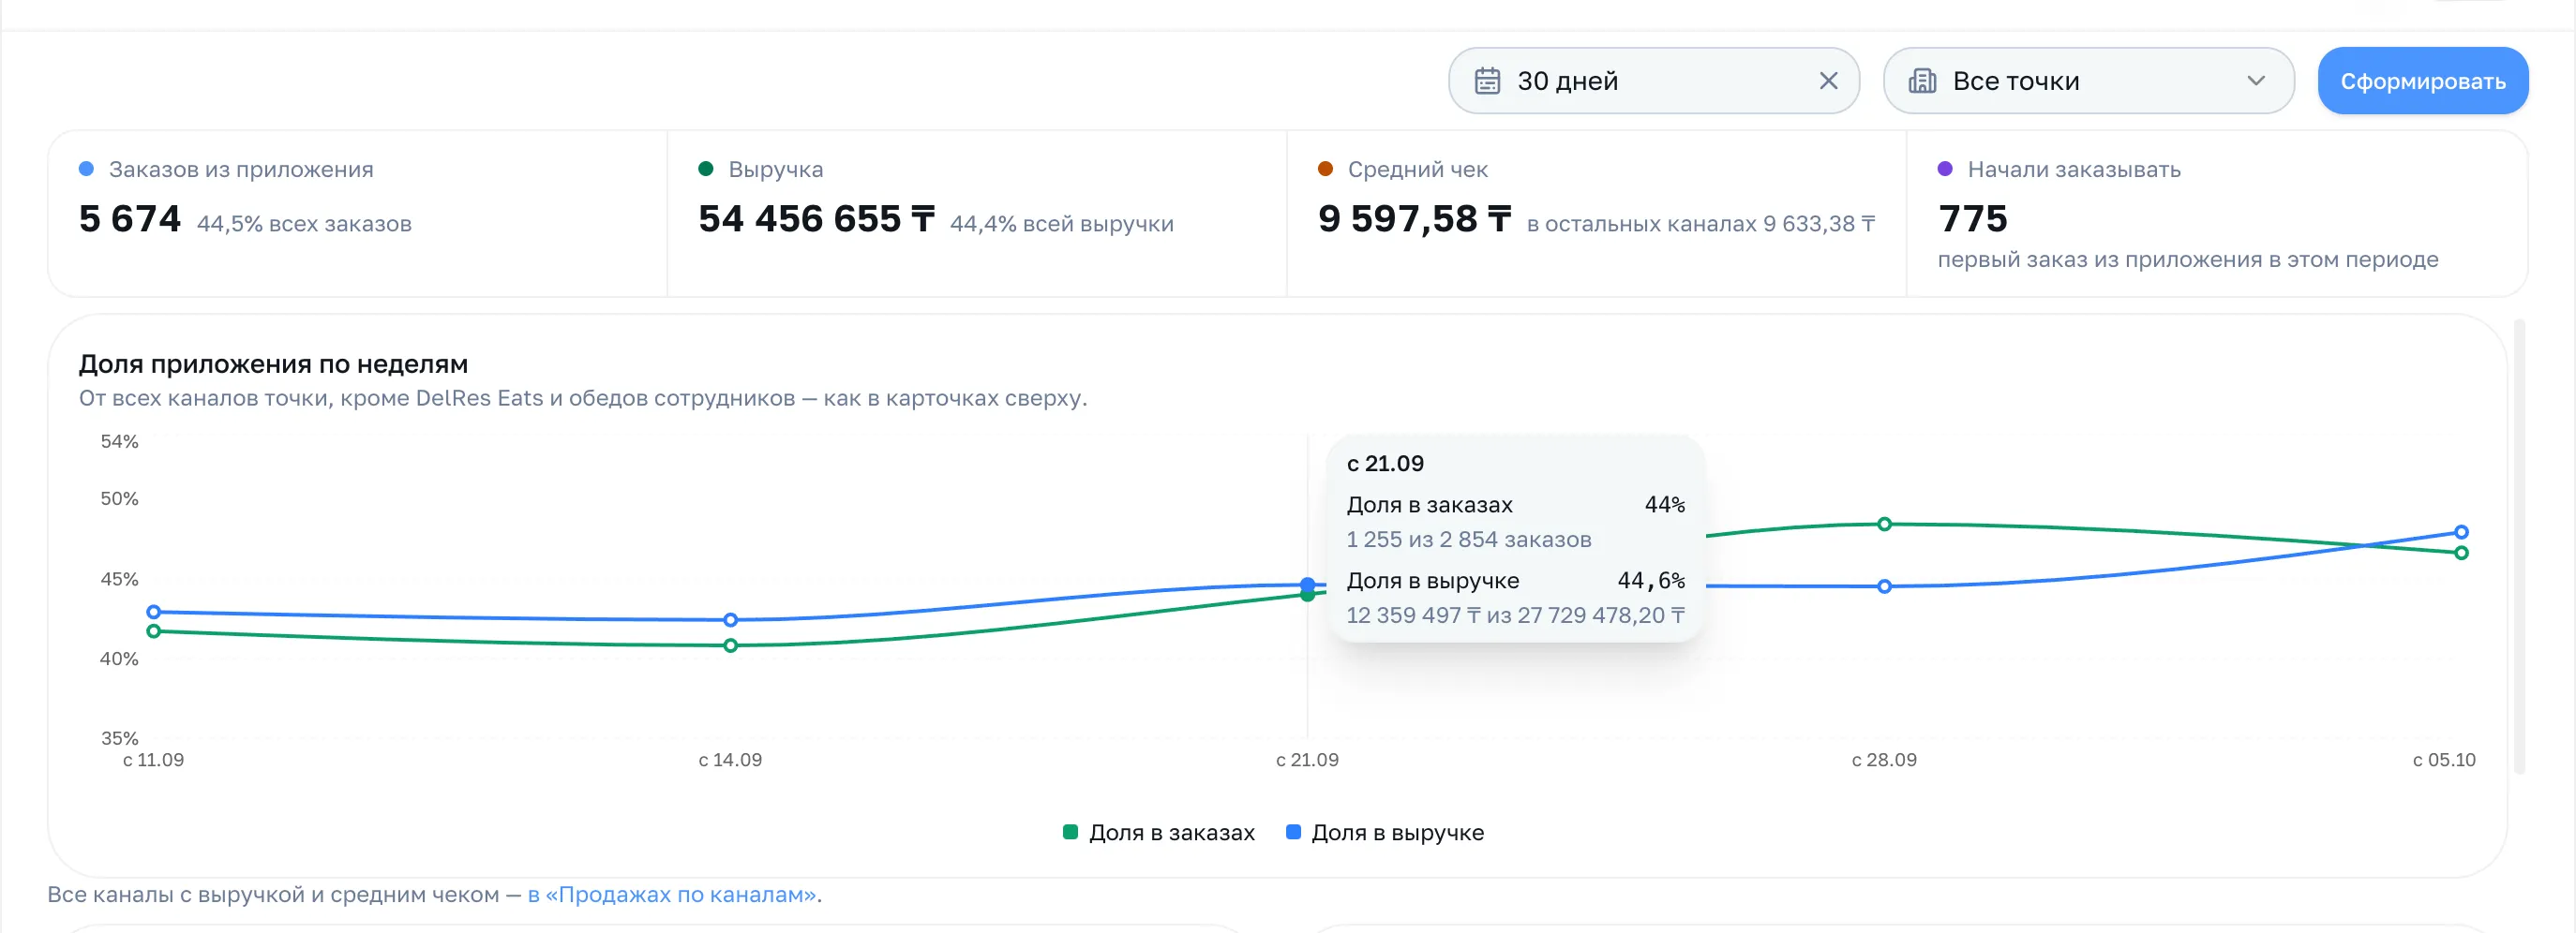Click the 44,5% всех заказов text
Screen dimensions: 2576x933
tap(304, 224)
